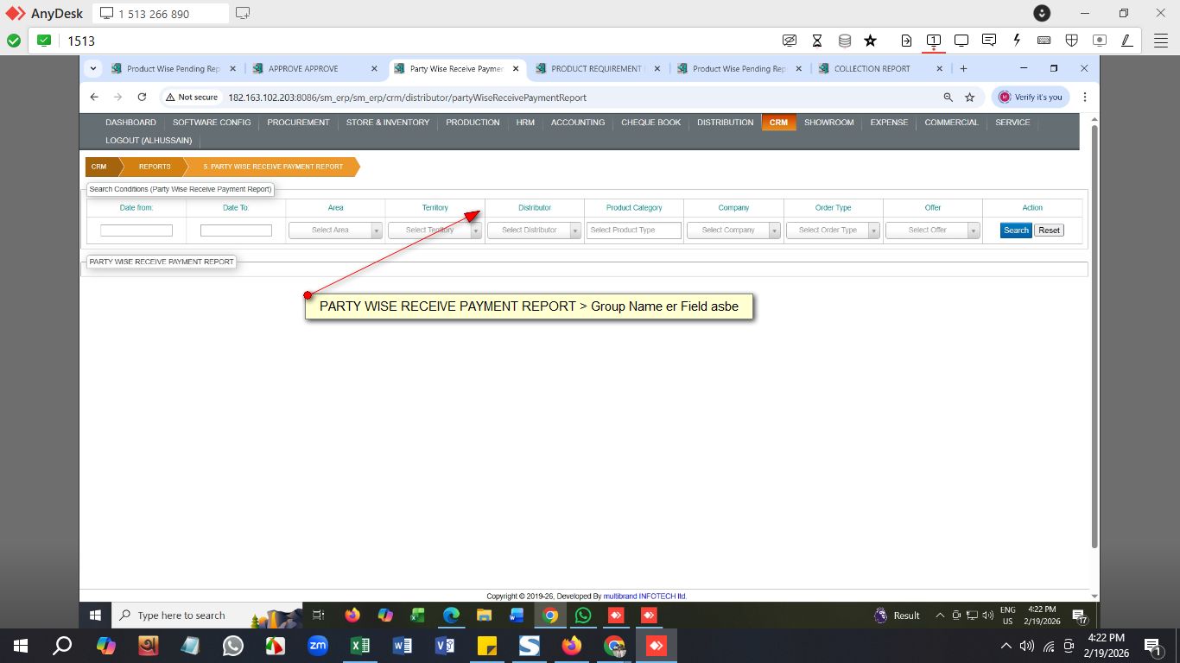
Task: Open Chrome's three-dot menu
Action: point(1085,98)
